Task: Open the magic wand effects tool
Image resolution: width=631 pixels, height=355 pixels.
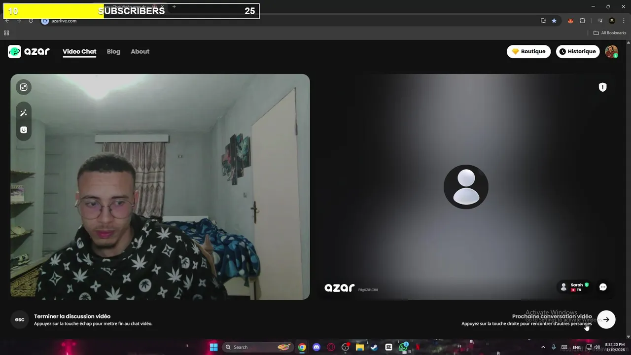Action: [x=24, y=113]
